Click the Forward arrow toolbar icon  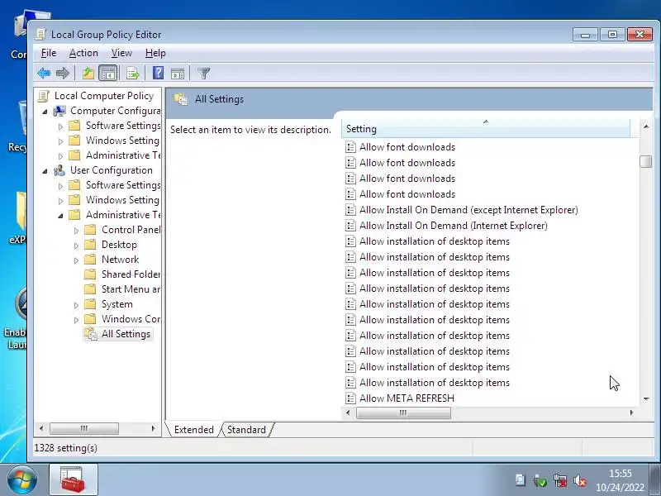click(x=63, y=74)
